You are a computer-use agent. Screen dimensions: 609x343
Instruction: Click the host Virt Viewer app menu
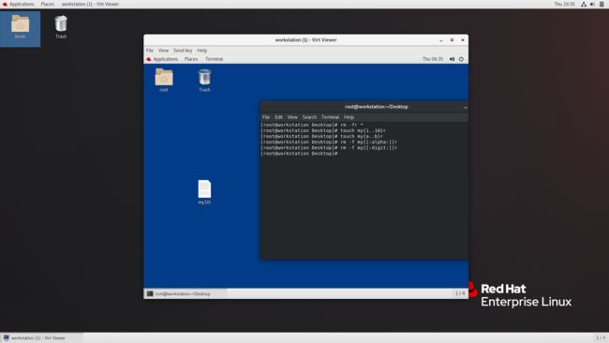click(x=90, y=5)
